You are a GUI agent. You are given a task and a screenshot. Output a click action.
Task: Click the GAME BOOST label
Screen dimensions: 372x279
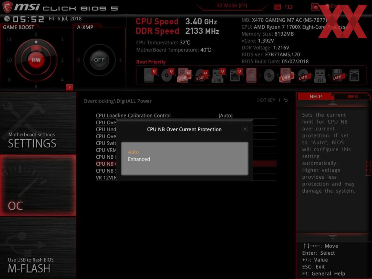pos(19,27)
